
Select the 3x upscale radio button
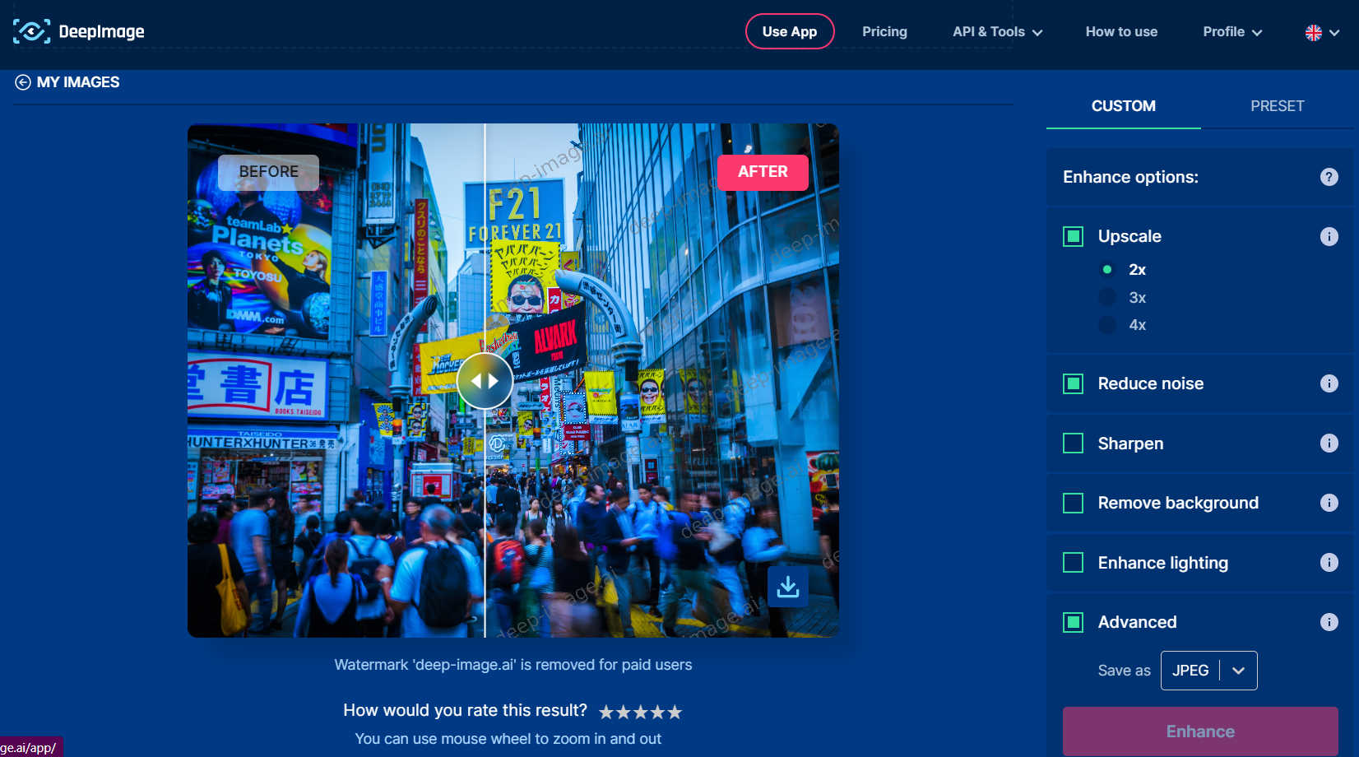click(x=1107, y=297)
